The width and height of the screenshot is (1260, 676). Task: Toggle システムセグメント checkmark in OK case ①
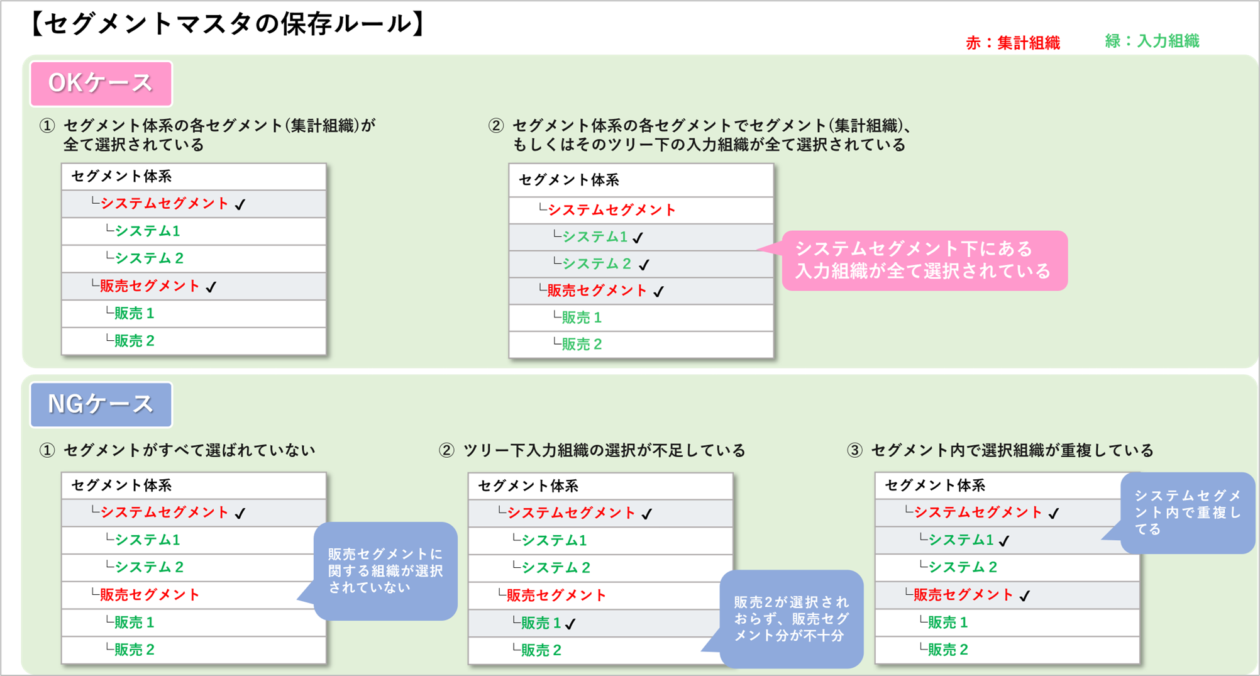tap(240, 204)
